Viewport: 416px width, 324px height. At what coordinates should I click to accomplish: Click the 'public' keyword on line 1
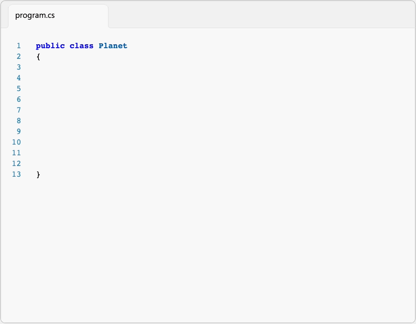50,46
